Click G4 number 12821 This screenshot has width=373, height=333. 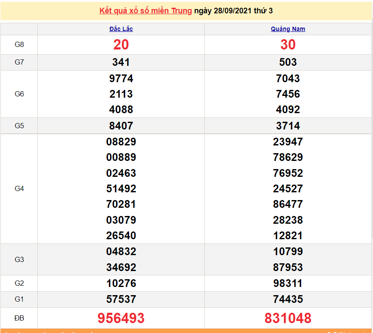coord(288,236)
